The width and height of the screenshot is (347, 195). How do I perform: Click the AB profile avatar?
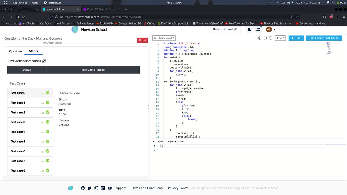pyautogui.click(x=269, y=29)
